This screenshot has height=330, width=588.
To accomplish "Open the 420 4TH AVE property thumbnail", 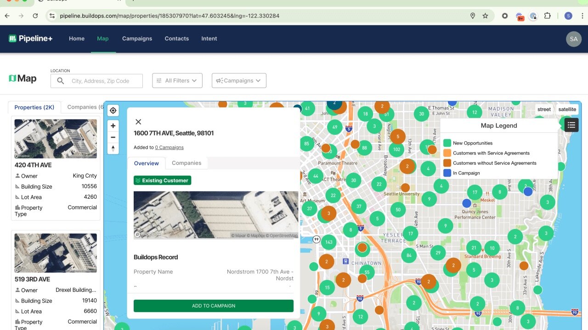I will click(x=56, y=139).
